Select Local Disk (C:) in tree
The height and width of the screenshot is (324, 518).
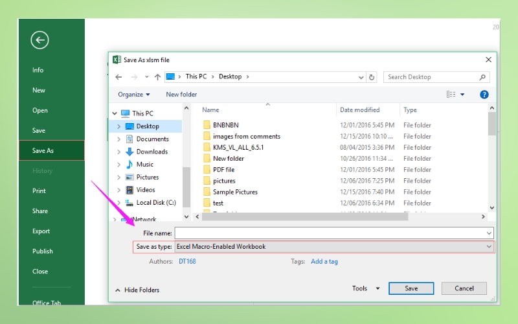coord(156,202)
